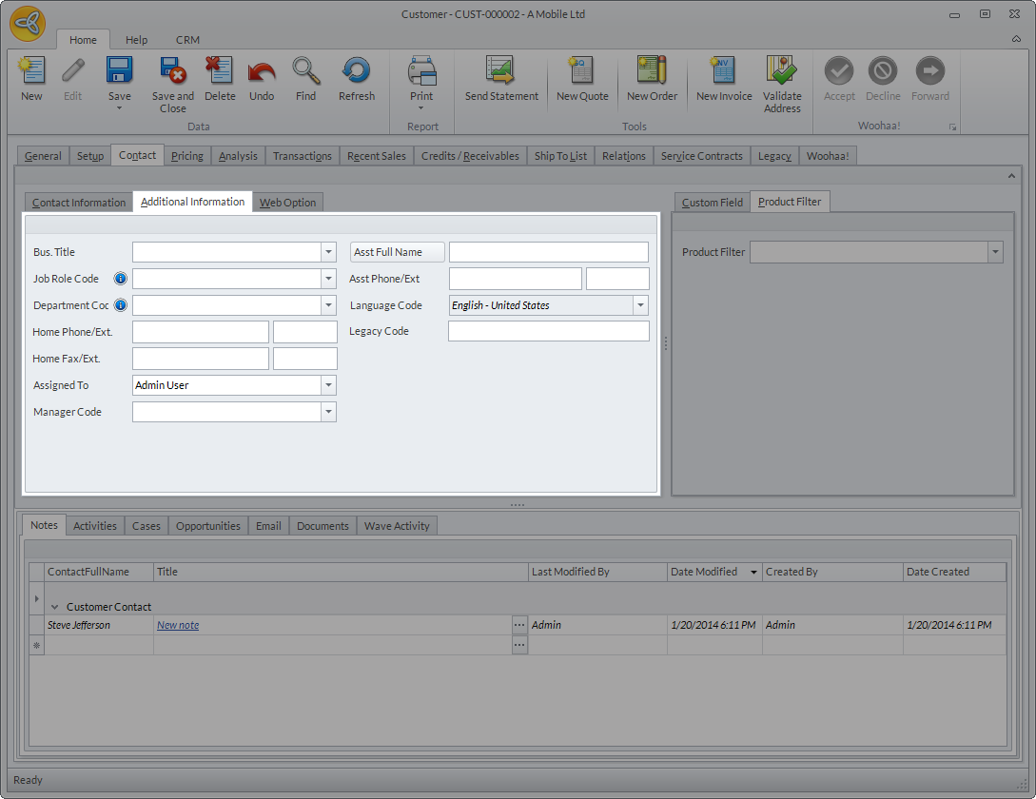Click the New customer icon
This screenshot has width=1036, height=799.
click(x=31, y=72)
